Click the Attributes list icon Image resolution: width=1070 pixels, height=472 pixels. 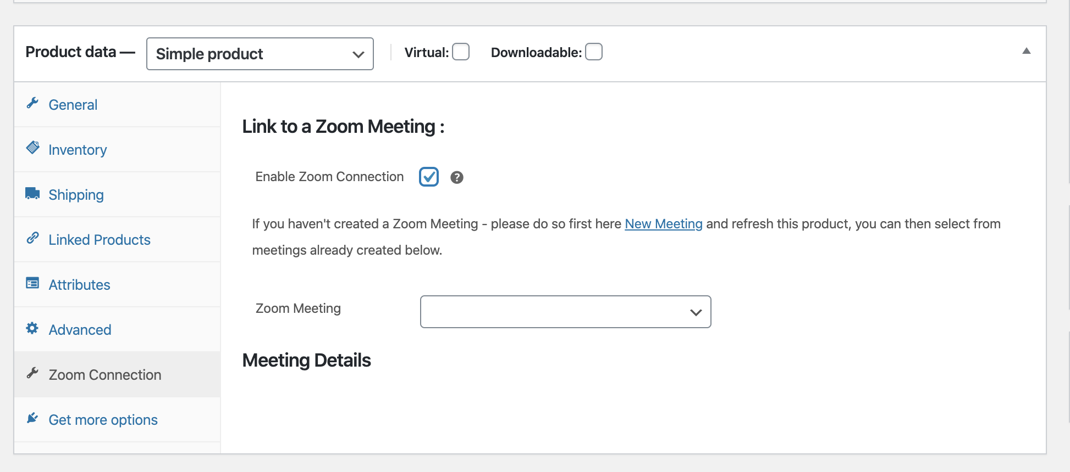pos(32,283)
